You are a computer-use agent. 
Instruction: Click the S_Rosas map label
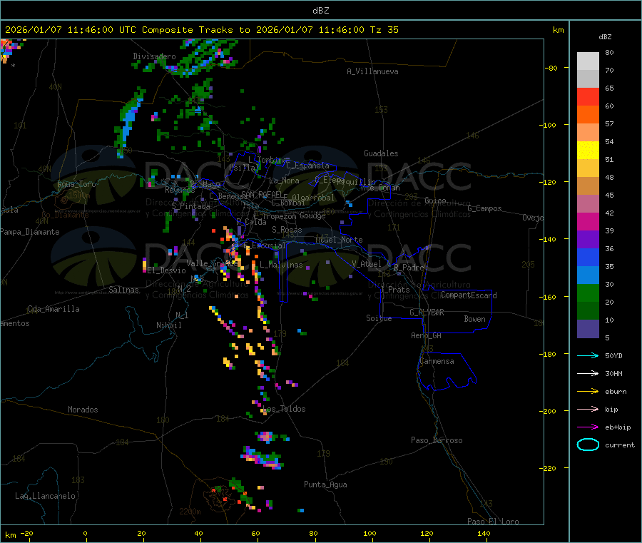(287, 230)
